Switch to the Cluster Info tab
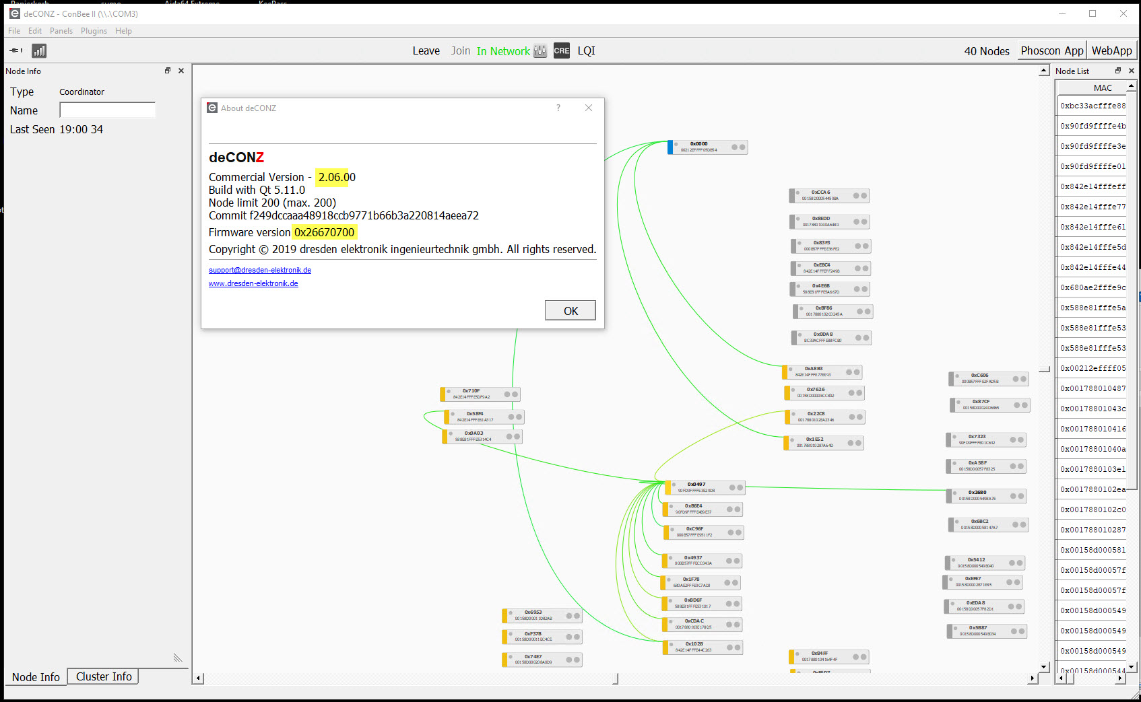The image size is (1141, 702). [102, 676]
